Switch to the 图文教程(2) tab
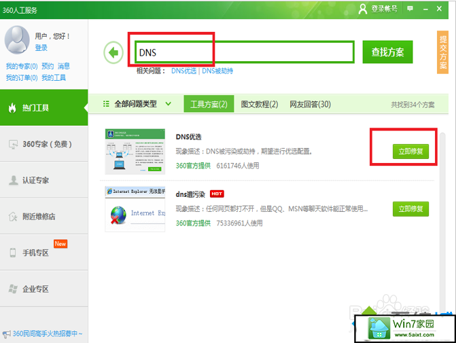 [x=260, y=104]
